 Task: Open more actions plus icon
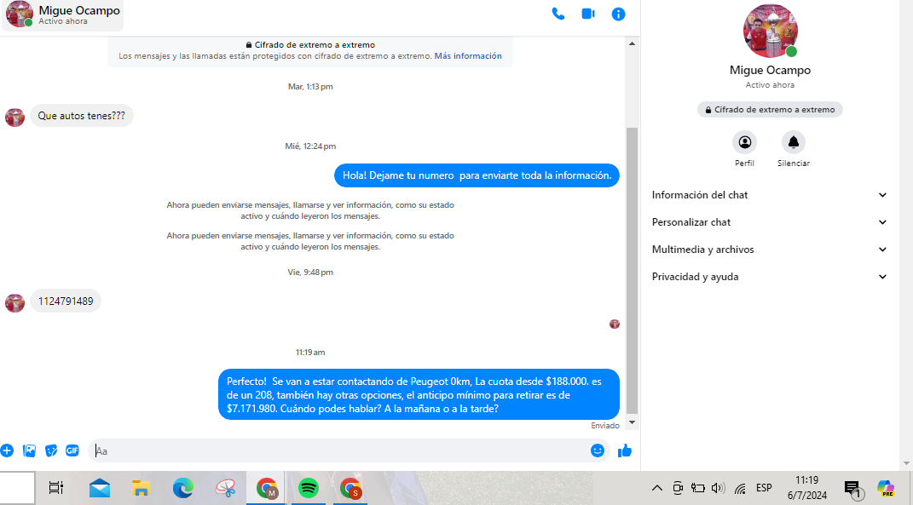pyautogui.click(x=7, y=450)
